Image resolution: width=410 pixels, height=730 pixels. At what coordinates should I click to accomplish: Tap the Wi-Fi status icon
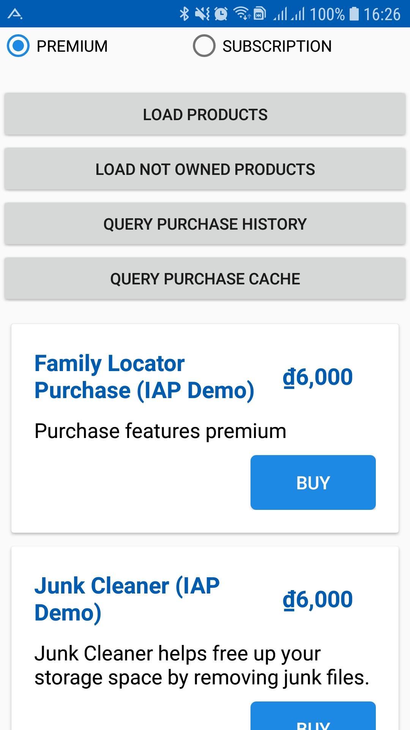(241, 14)
